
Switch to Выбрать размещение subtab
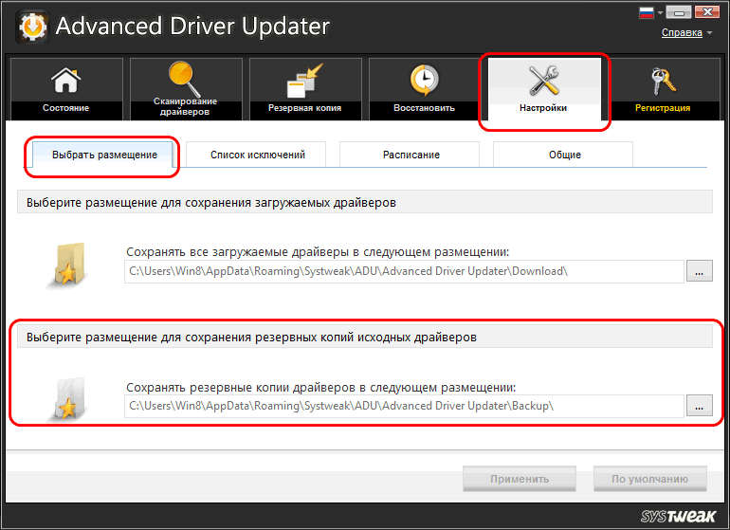coord(104,155)
